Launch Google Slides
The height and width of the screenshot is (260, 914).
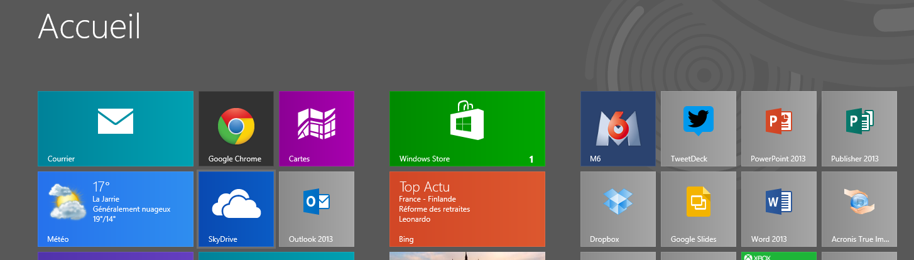(x=699, y=209)
